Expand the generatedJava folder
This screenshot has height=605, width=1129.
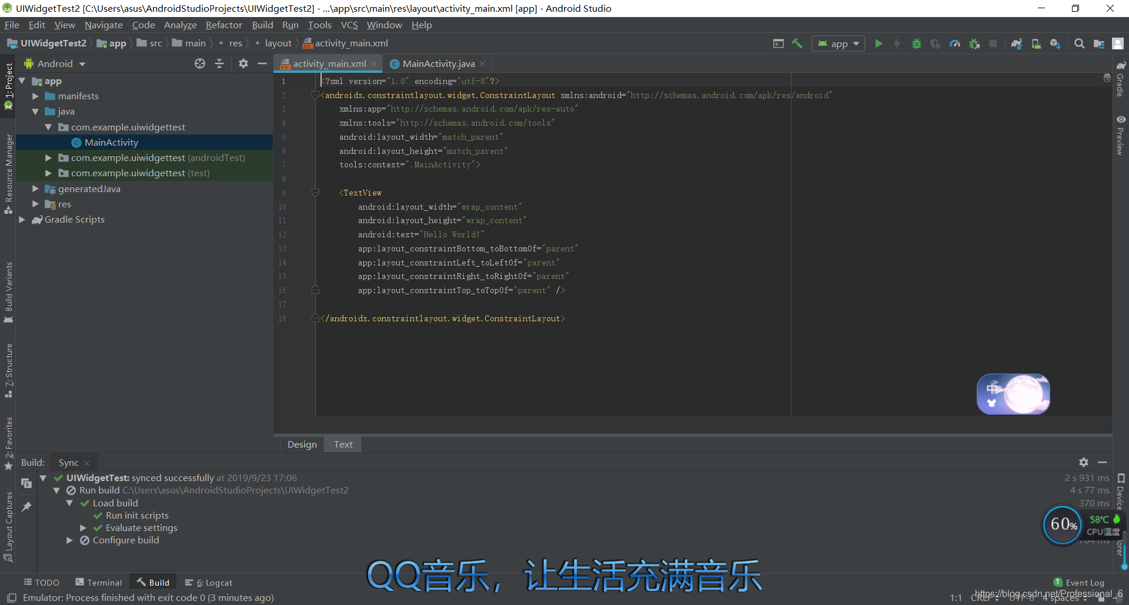pos(35,189)
